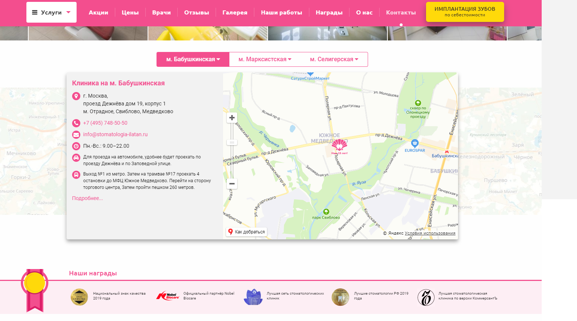Click the yellow dental chair gallery photo
The height and width of the screenshot is (321, 577).
(x=207, y=33)
